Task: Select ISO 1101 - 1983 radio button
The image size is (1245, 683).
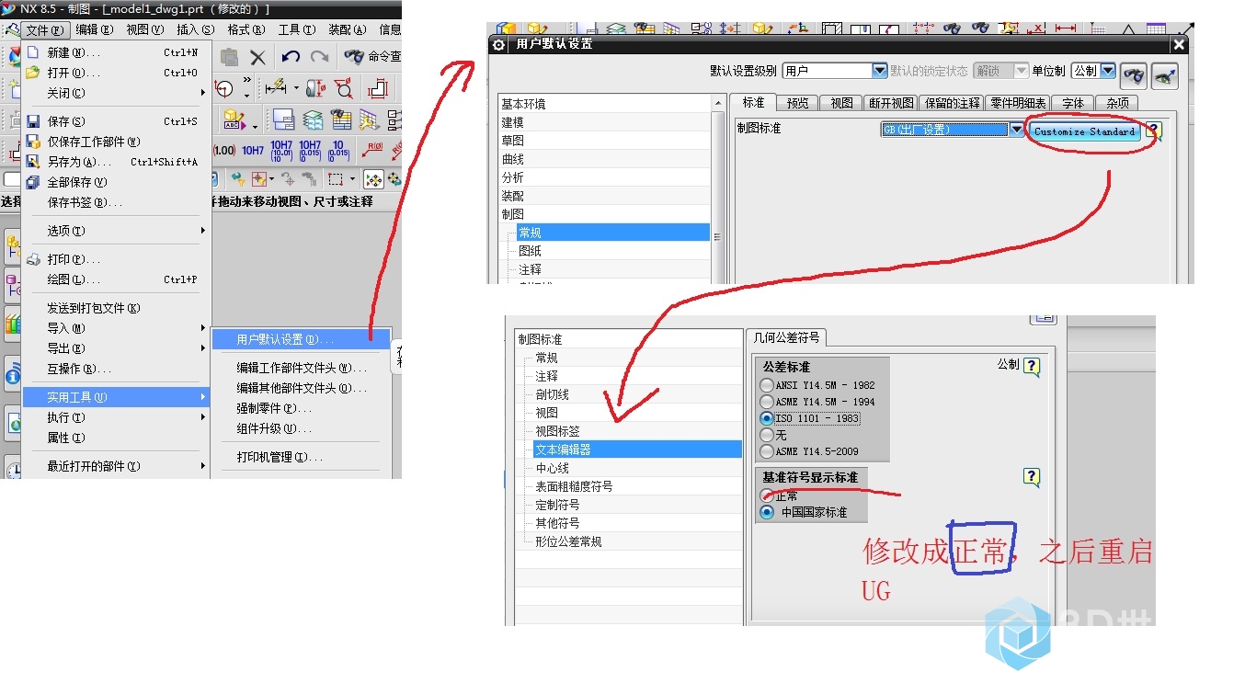Action: 768,418
